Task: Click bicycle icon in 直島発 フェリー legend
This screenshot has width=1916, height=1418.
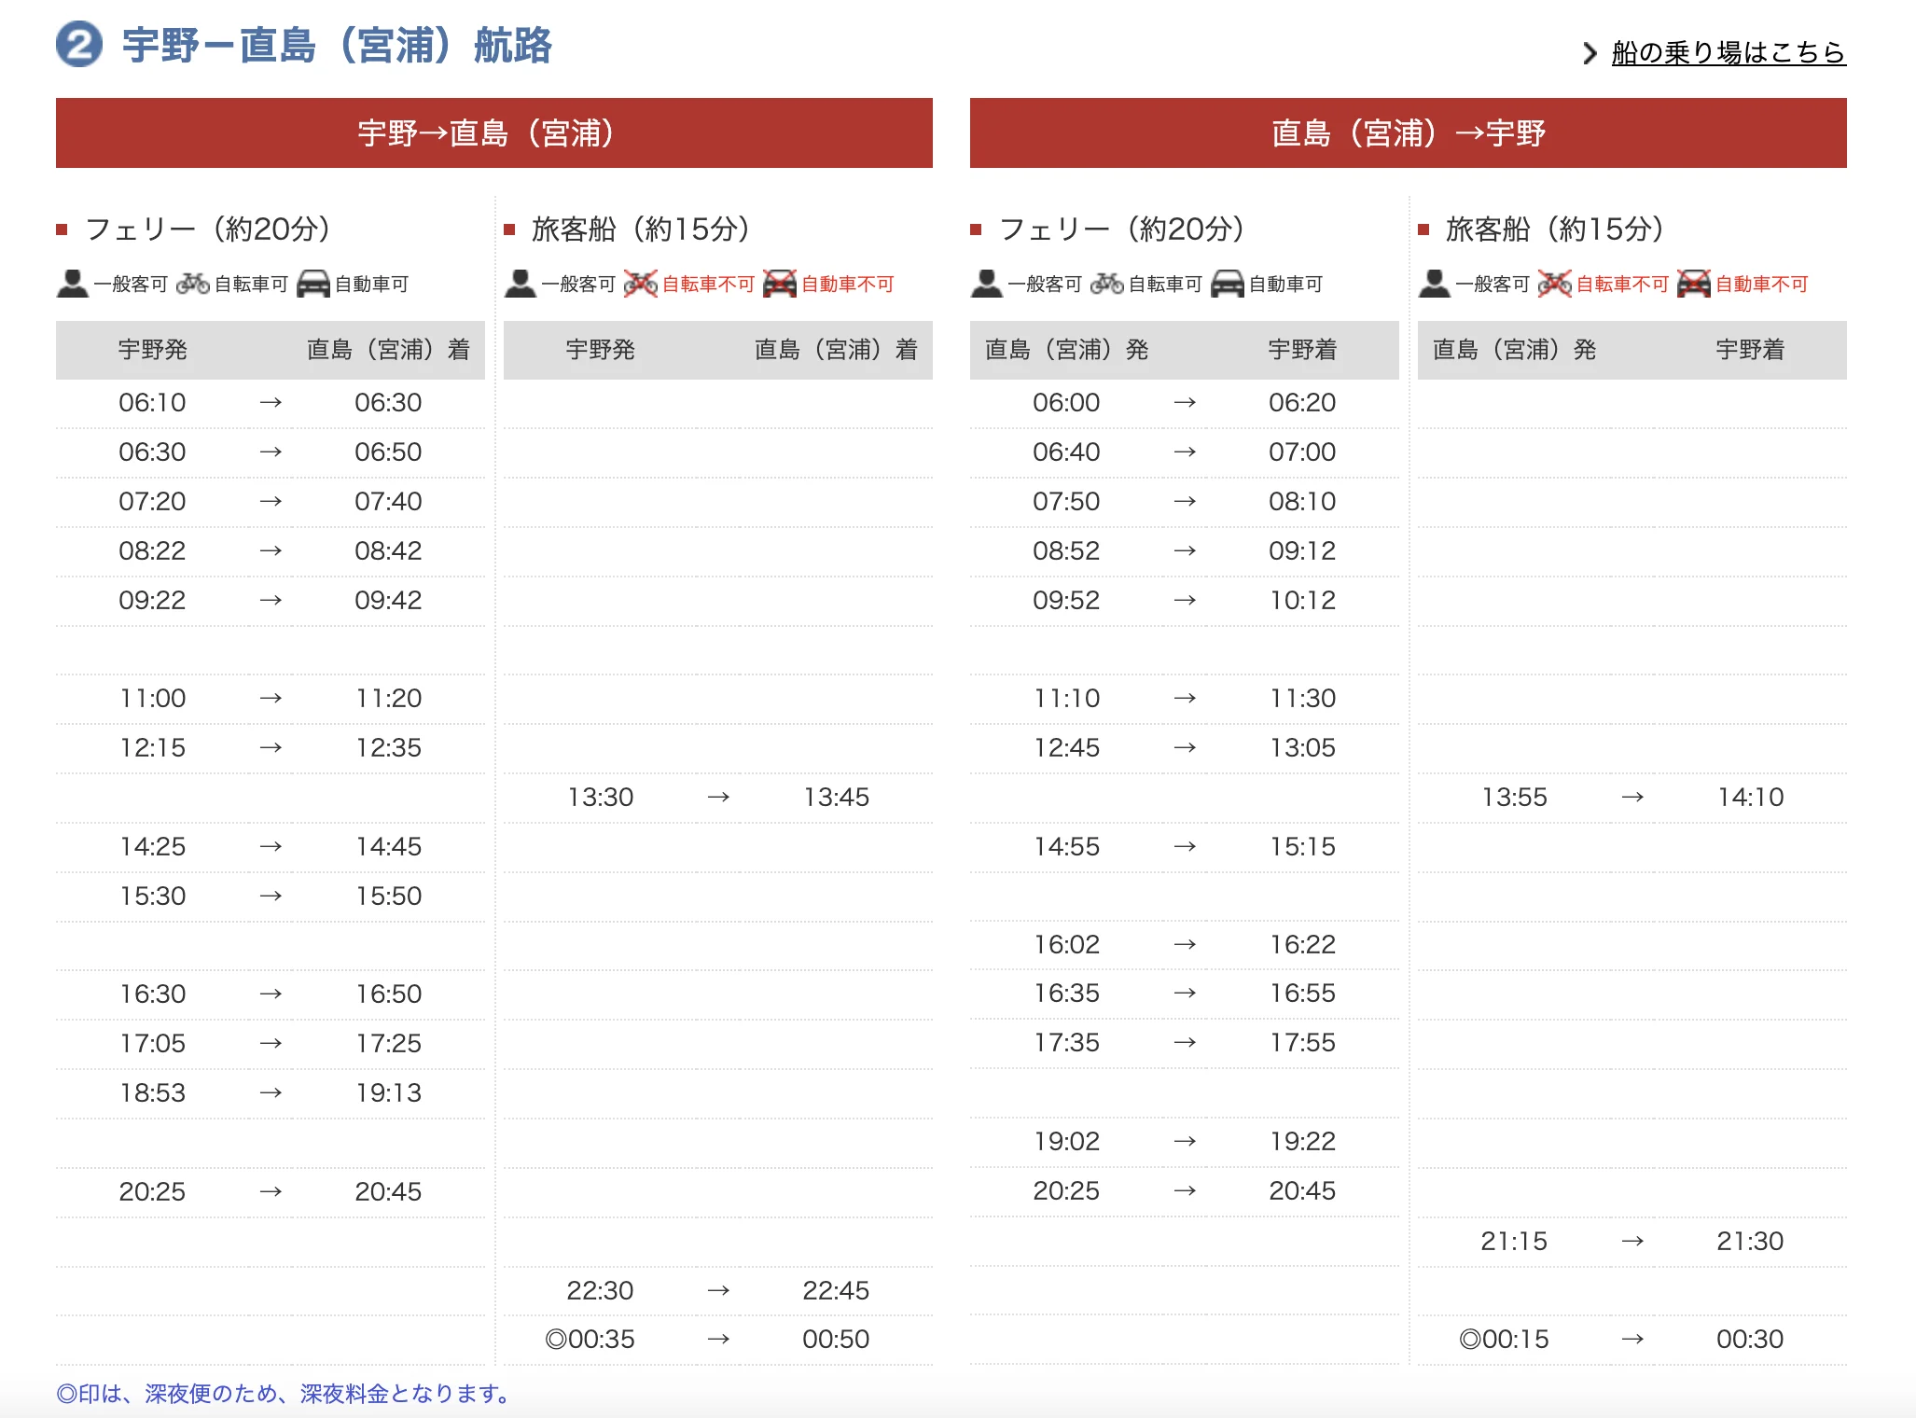Action: click(x=1107, y=283)
